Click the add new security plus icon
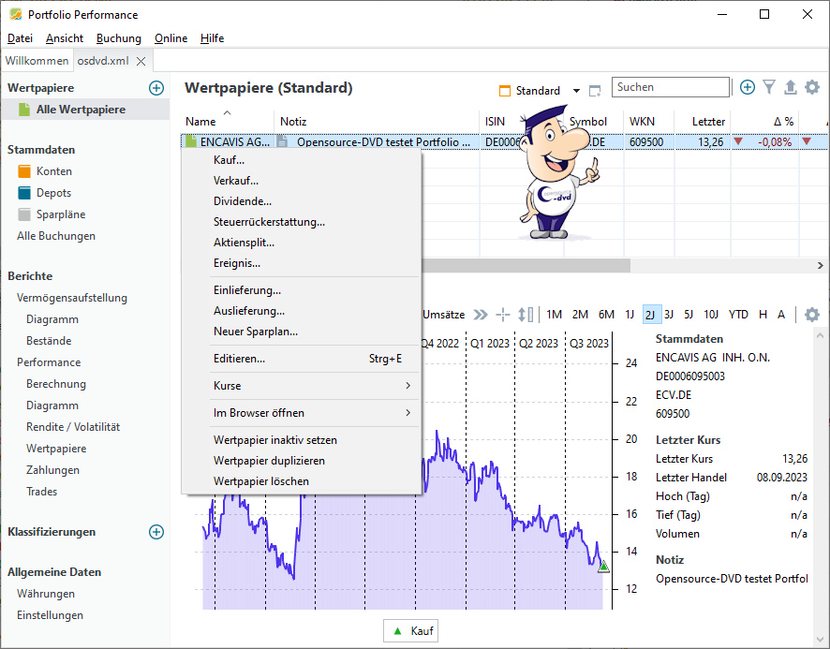The width and height of the screenshot is (830, 649). 748,87
